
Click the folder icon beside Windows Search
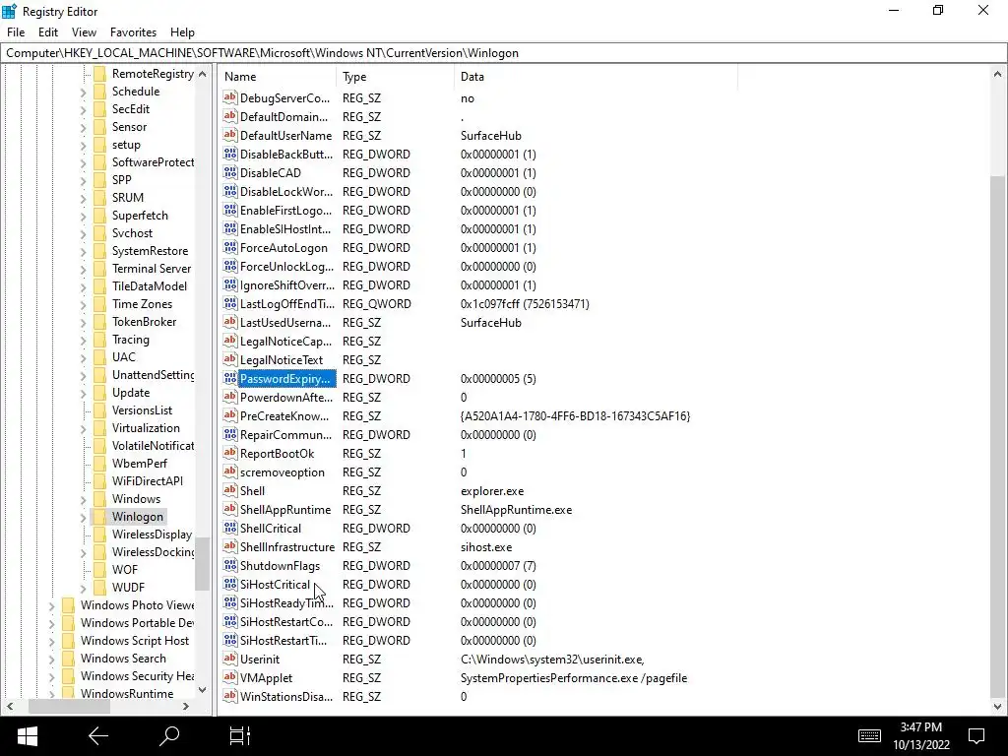(x=68, y=659)
